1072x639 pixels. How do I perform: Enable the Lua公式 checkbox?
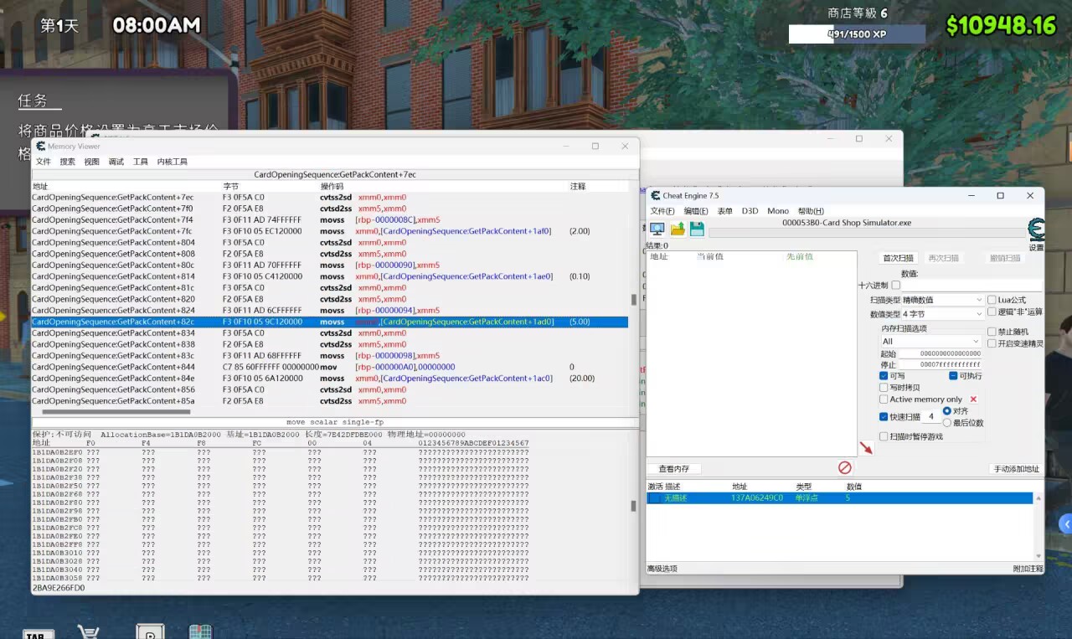coord(992,300)
